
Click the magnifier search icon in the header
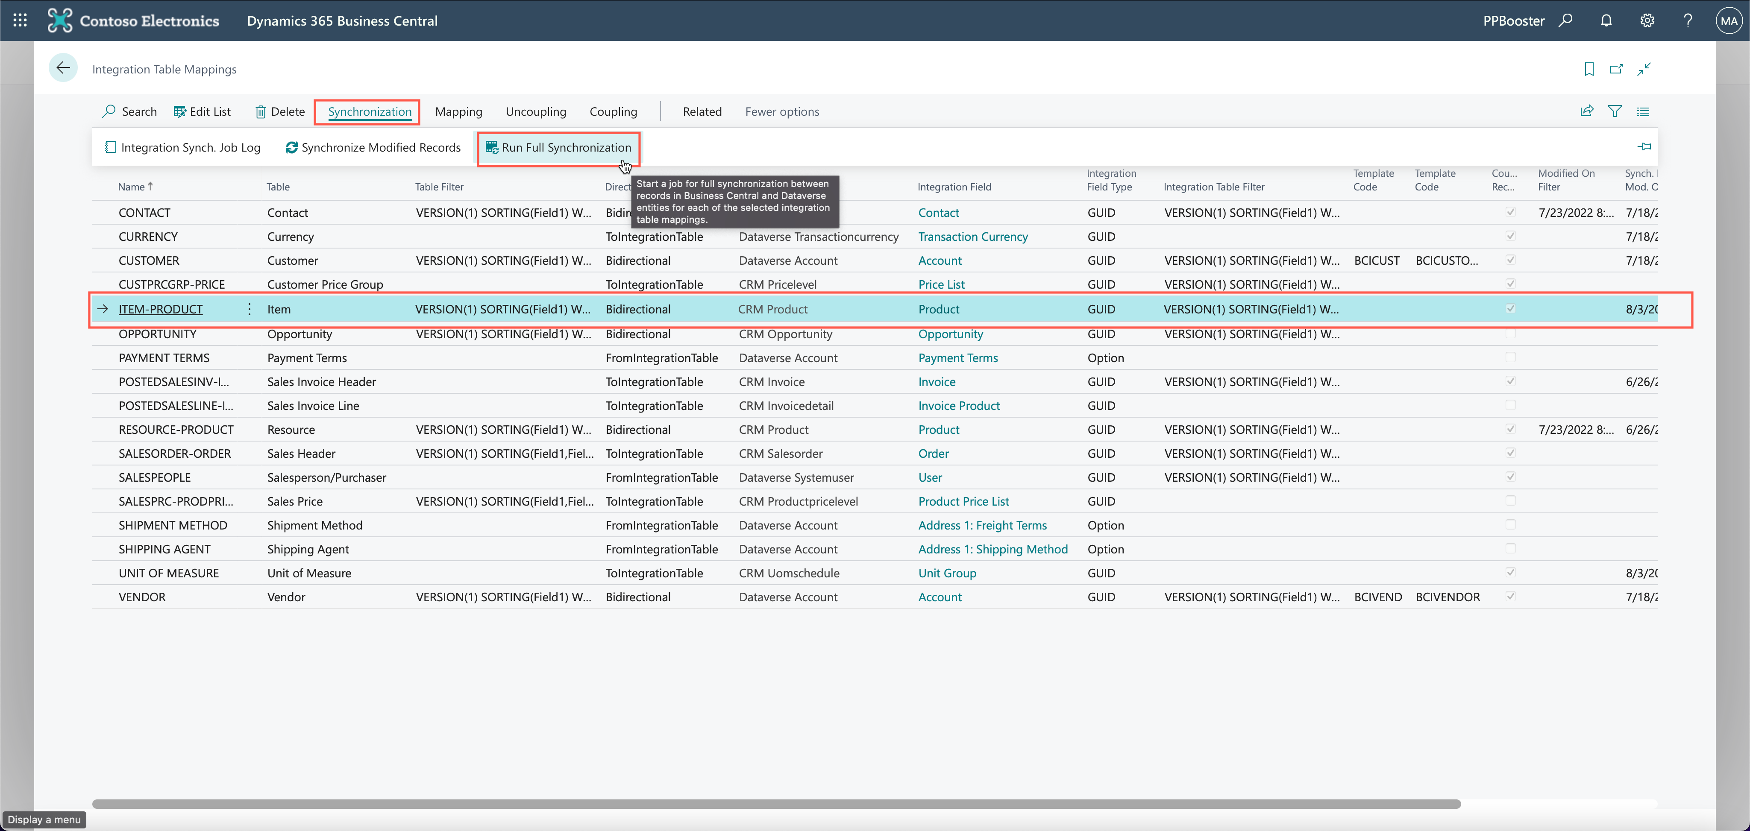[x=1566, y=20]
